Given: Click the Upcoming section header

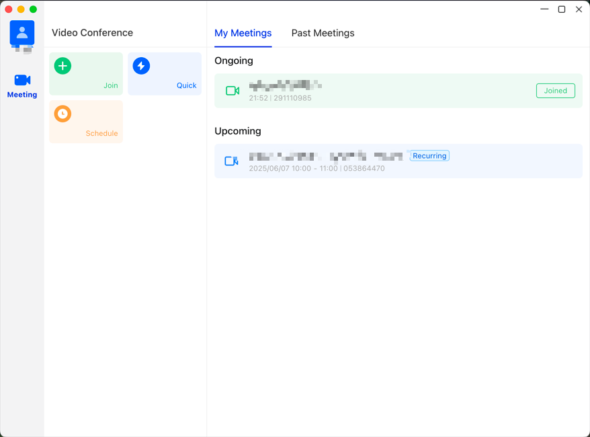Looking at the screenshot, I should [x=237, y=131].
